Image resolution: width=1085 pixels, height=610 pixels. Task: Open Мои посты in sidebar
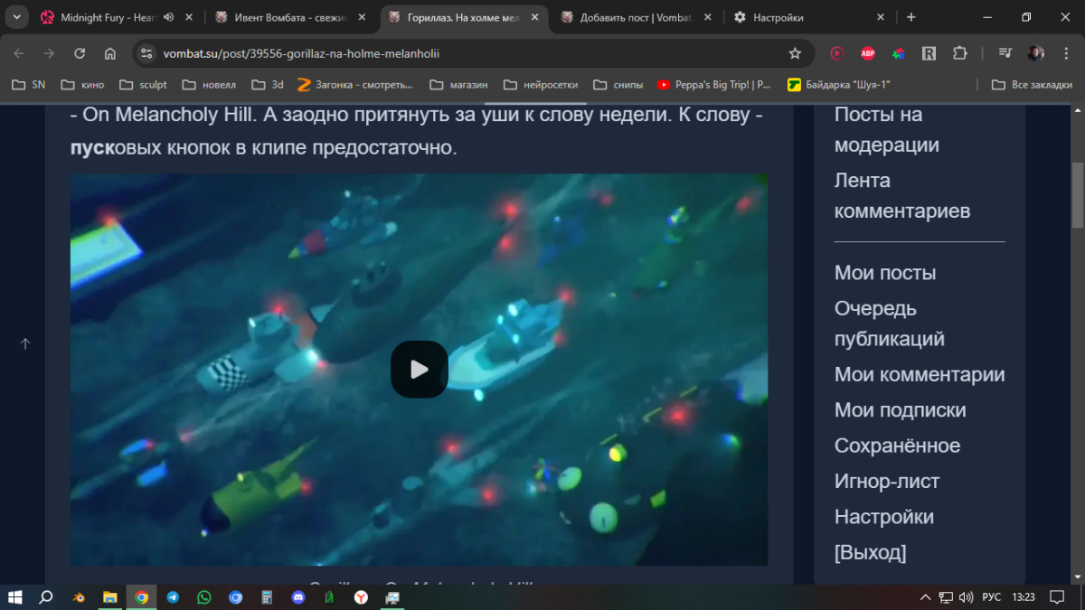click(x=884, y=273)
